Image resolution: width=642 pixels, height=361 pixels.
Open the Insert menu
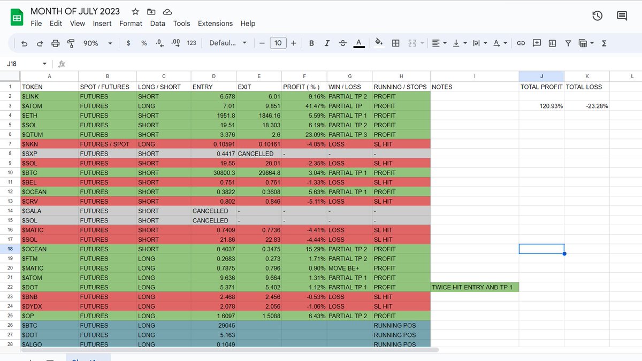[x=102, y=24]
